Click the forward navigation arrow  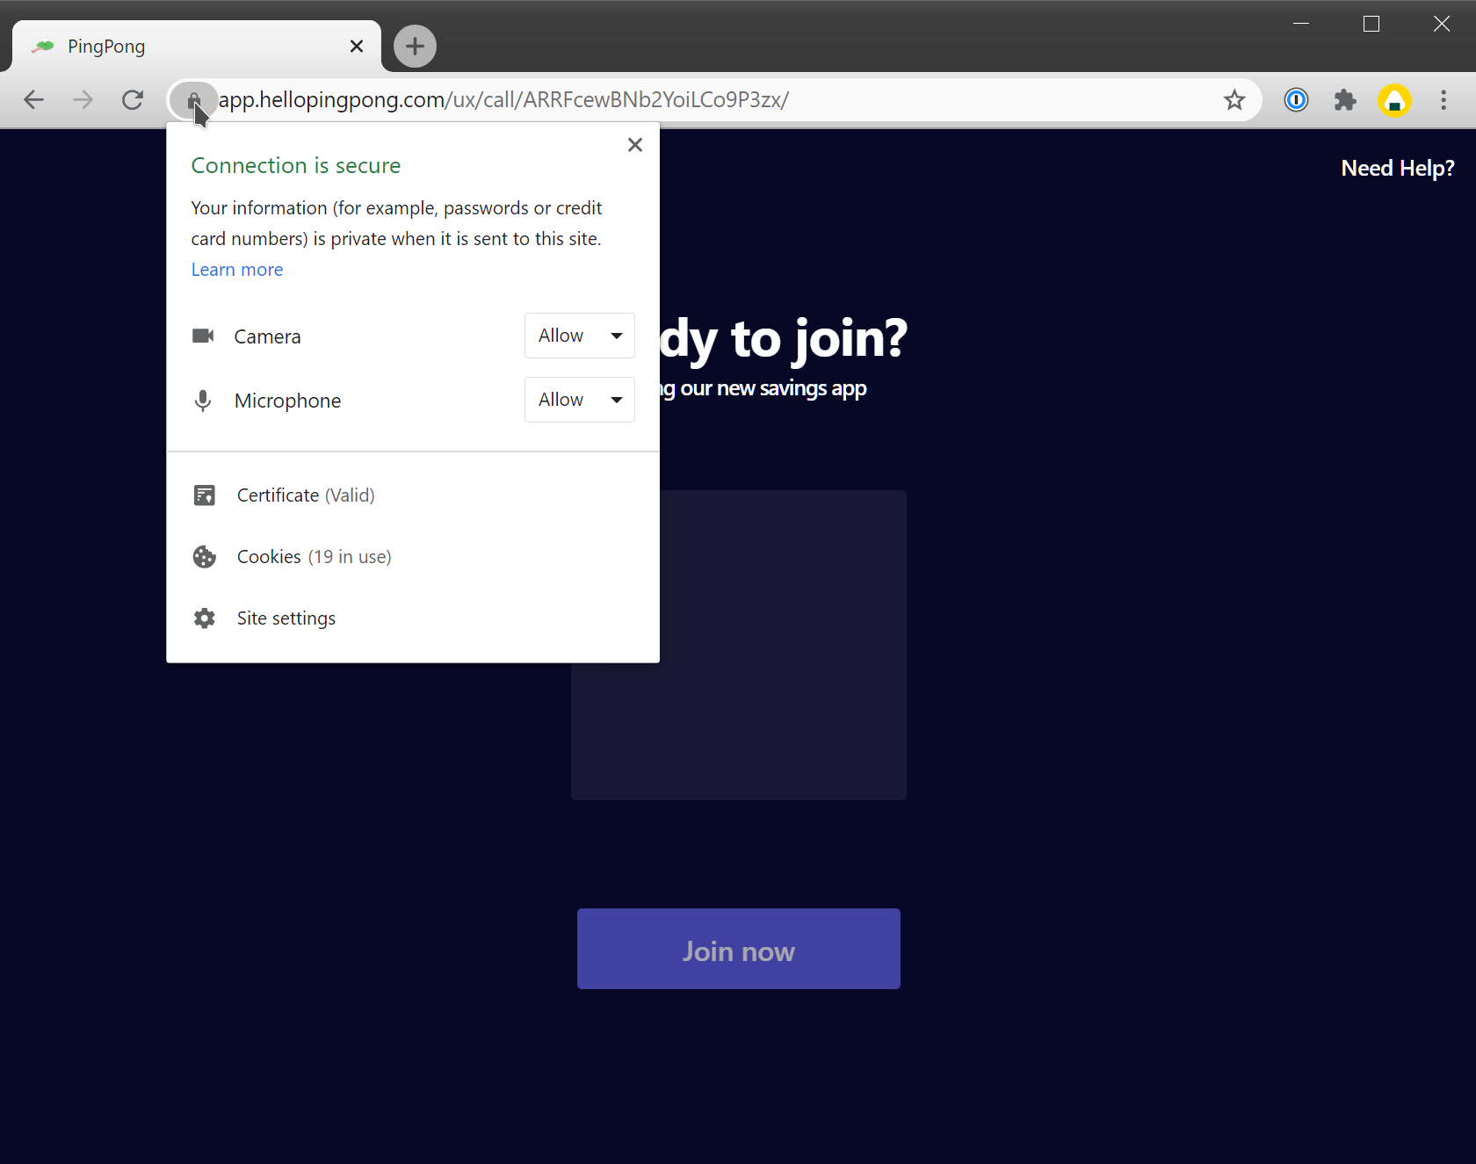83,100
